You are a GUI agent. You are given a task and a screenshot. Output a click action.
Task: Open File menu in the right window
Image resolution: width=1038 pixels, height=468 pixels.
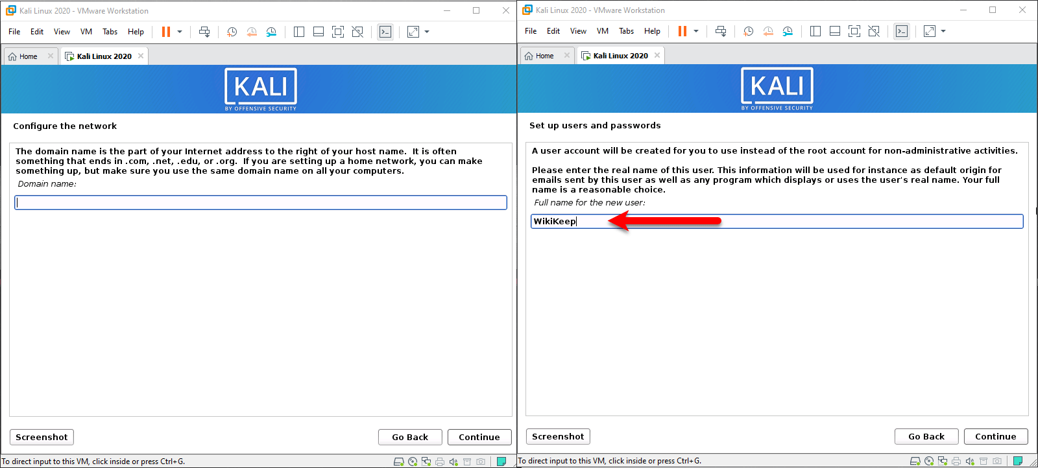531,31
